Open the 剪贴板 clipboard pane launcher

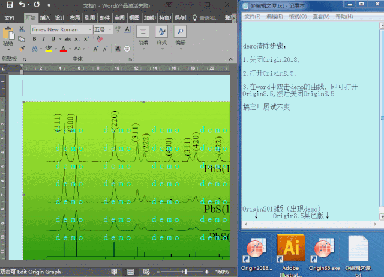[25, 59]
